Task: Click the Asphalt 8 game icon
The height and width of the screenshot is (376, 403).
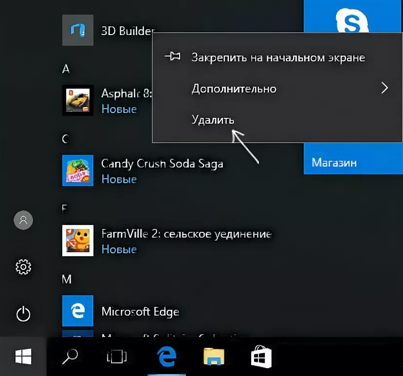Action: click(x=77, y=100)
